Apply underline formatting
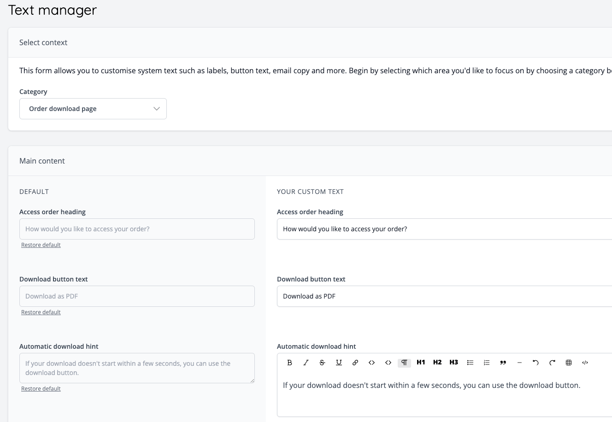Image resolution: width=612 pixels, height=422 pixels. (x=339, y=363)
